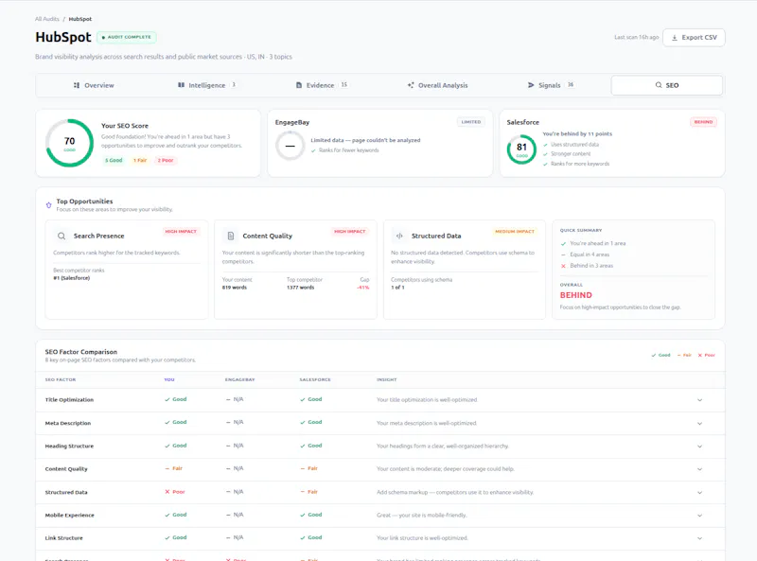Open the Search Presence opportunity card
Screen dimensions: 757x561
pyautogui.click(x=127, y=270)
